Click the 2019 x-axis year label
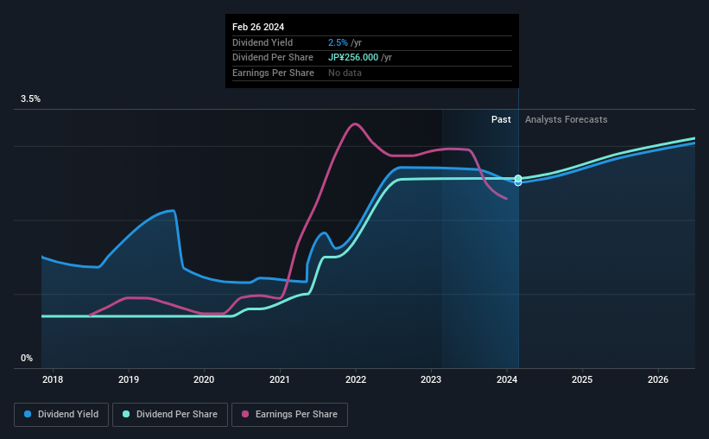Image resolution: width=709 pixels, height=439 pixels. (129, 379)
